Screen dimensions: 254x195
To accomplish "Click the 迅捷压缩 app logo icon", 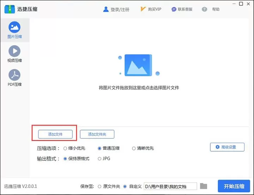I will pos(10,9).
